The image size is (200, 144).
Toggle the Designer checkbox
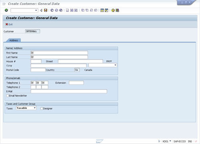click(42, 108)
